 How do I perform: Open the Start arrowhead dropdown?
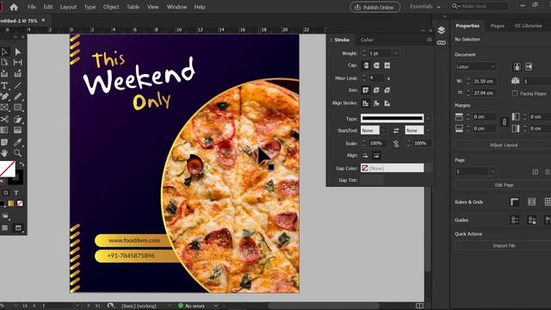click(383, 130)
